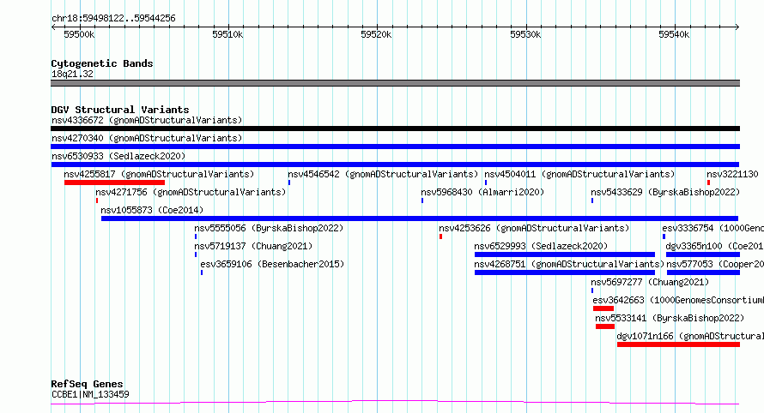This screenshot has width=764, height=413.
Task: Click the nsv3221130 variant label
Action: pyautogui.click(x=732, y=174)
